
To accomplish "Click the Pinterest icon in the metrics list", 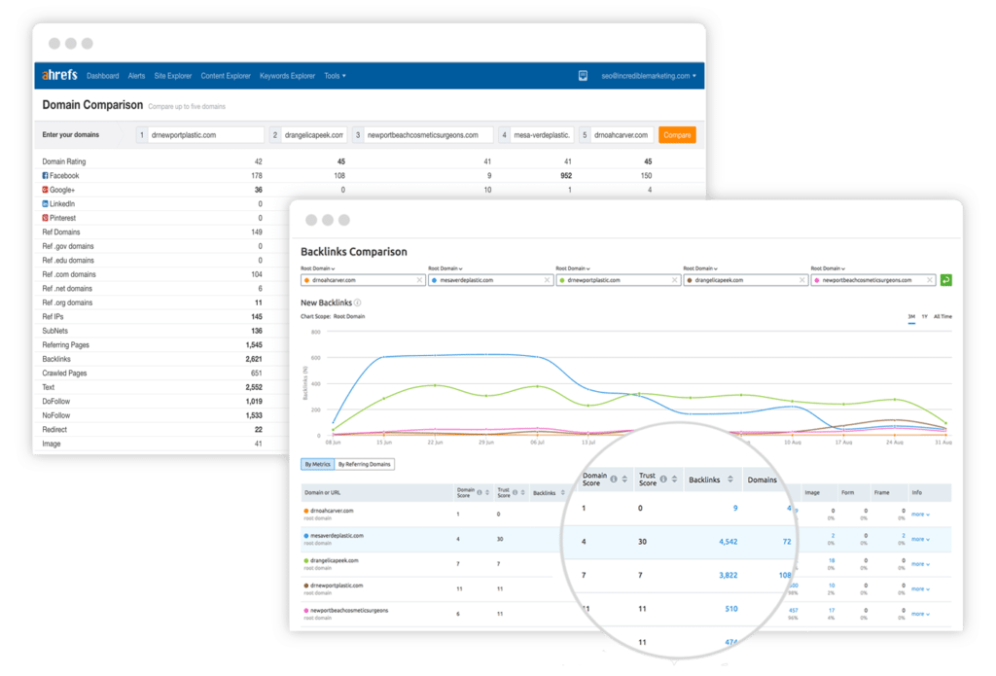I will (x=45, y=218).
